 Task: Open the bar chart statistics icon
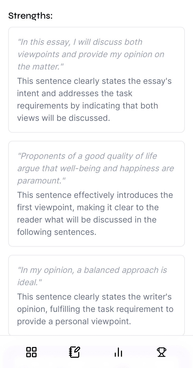[x=118, y=352]
